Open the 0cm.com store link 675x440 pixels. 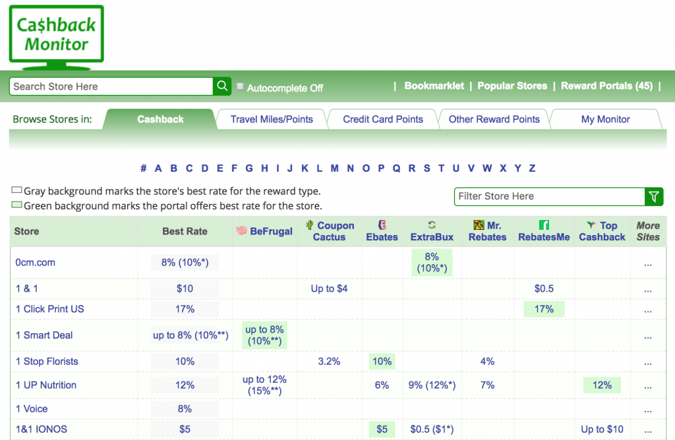(36, 262)
